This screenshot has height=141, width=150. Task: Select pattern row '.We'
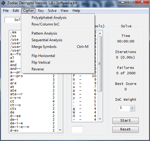point(15,32)
